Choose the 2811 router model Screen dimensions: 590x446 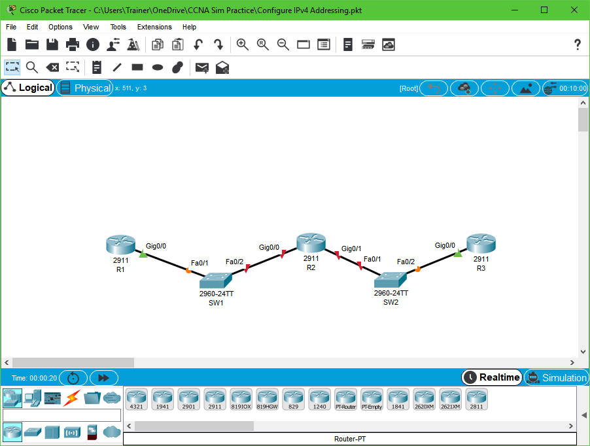click(x=476, y=400)
